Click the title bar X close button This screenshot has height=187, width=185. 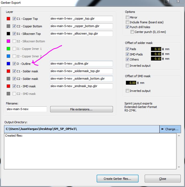[178, 2]
